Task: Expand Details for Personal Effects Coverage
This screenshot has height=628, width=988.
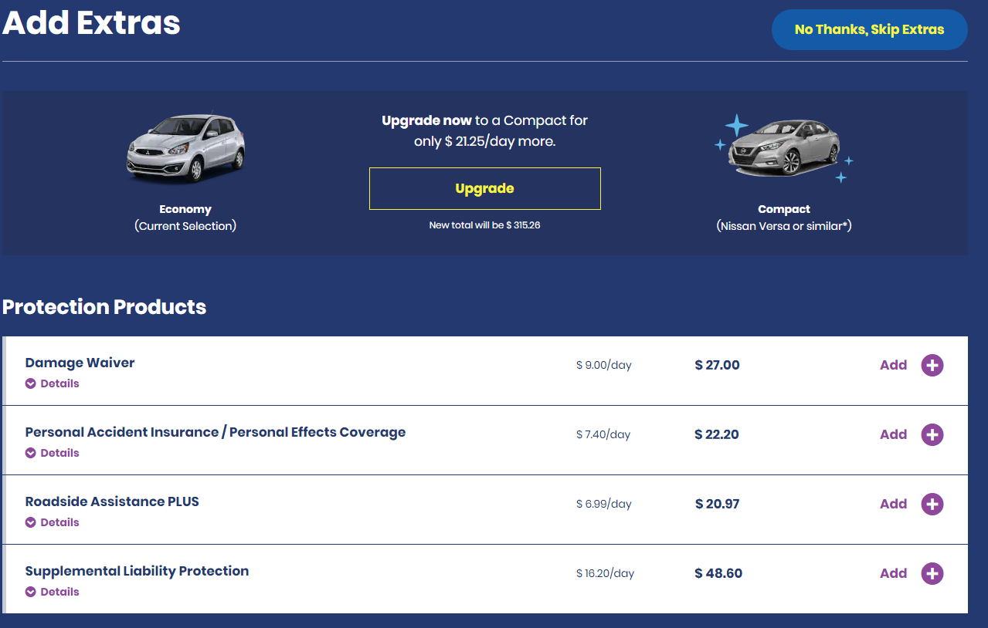Action: click(59, 453)
